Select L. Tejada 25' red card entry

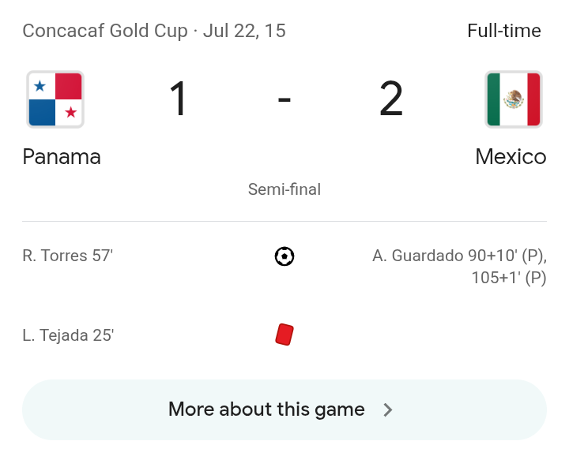click(x=68, y=335)
